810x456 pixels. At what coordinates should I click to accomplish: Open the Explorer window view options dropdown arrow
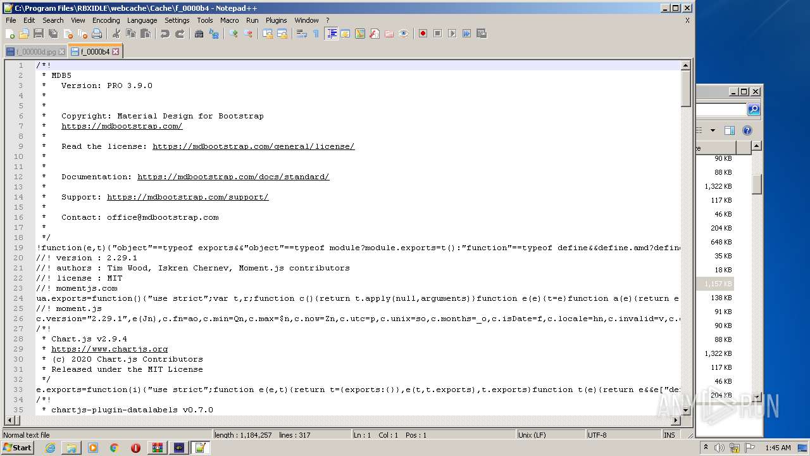click(x=713, y=130)
